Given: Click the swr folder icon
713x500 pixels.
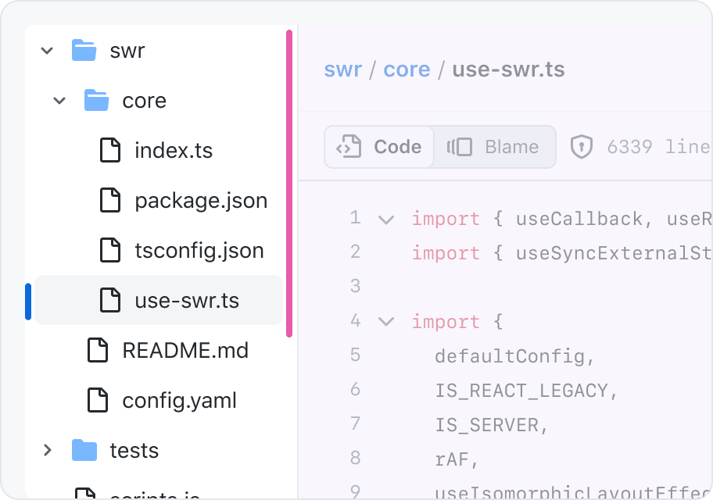Looking at the screenshot, I should coord(84,50).
